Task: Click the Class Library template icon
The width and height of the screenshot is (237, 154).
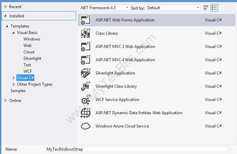Action: (86, 33)
